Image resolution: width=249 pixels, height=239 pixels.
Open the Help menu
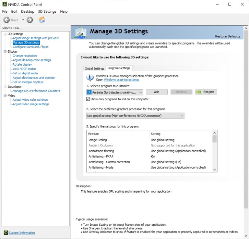click(x=64, y=11)
